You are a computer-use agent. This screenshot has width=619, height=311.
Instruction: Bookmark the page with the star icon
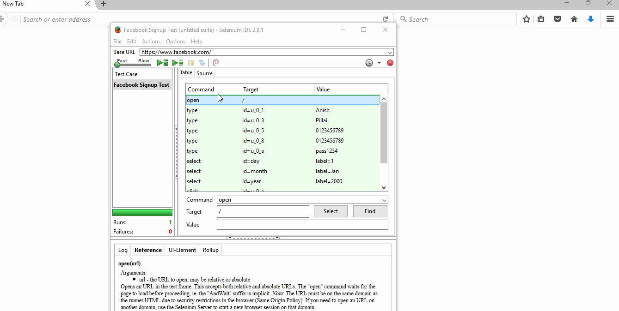coord(527,19)
